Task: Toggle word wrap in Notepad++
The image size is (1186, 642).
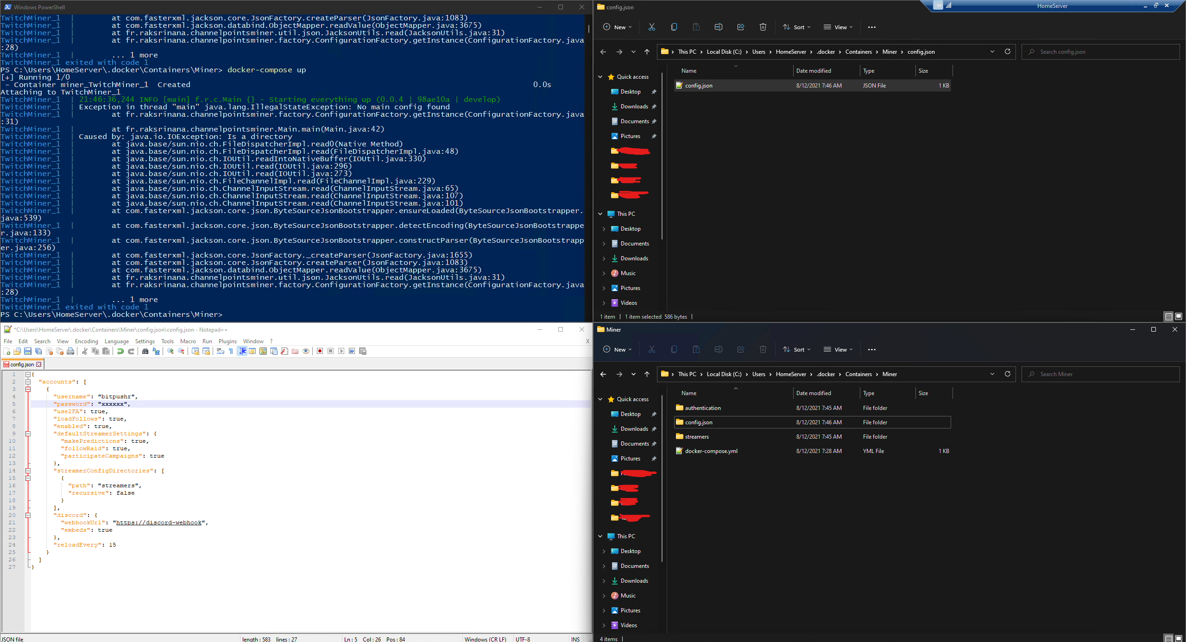Action: (220, 351)
